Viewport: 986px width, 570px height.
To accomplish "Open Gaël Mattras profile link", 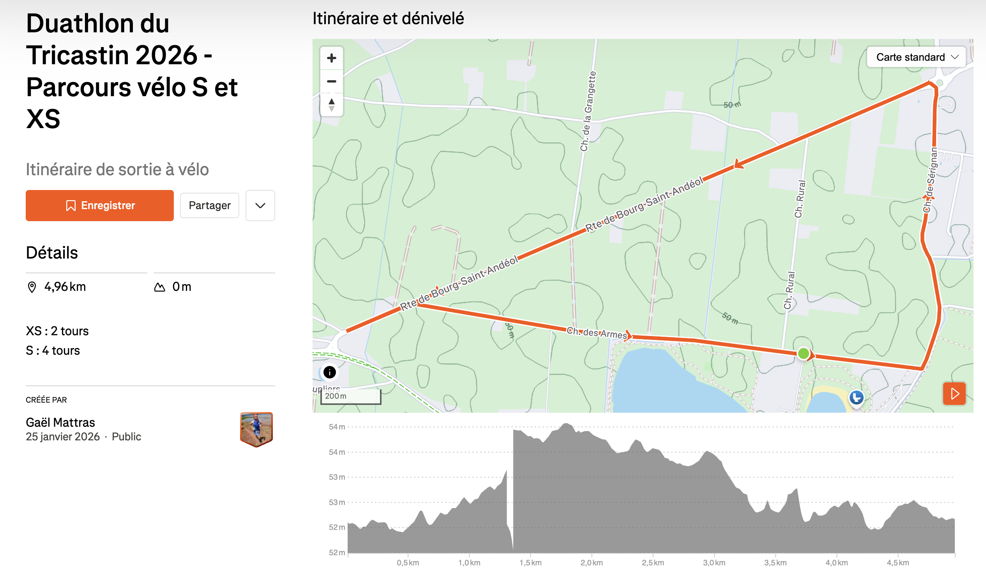I will click(x=60, y=422).
